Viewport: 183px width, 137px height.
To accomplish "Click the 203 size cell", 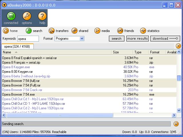I will click(x=130, y=90).
